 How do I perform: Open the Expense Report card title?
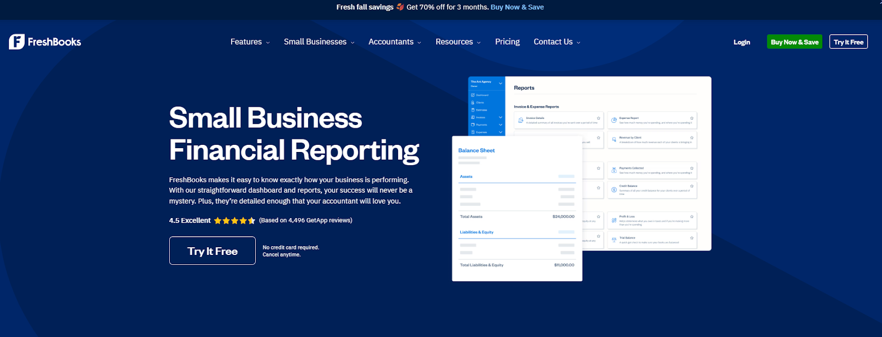pos(629,118)
